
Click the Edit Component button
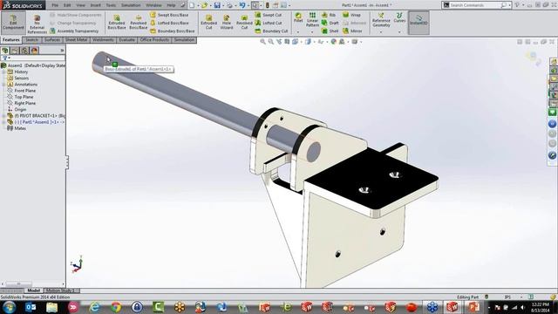[x=13, y=23]
